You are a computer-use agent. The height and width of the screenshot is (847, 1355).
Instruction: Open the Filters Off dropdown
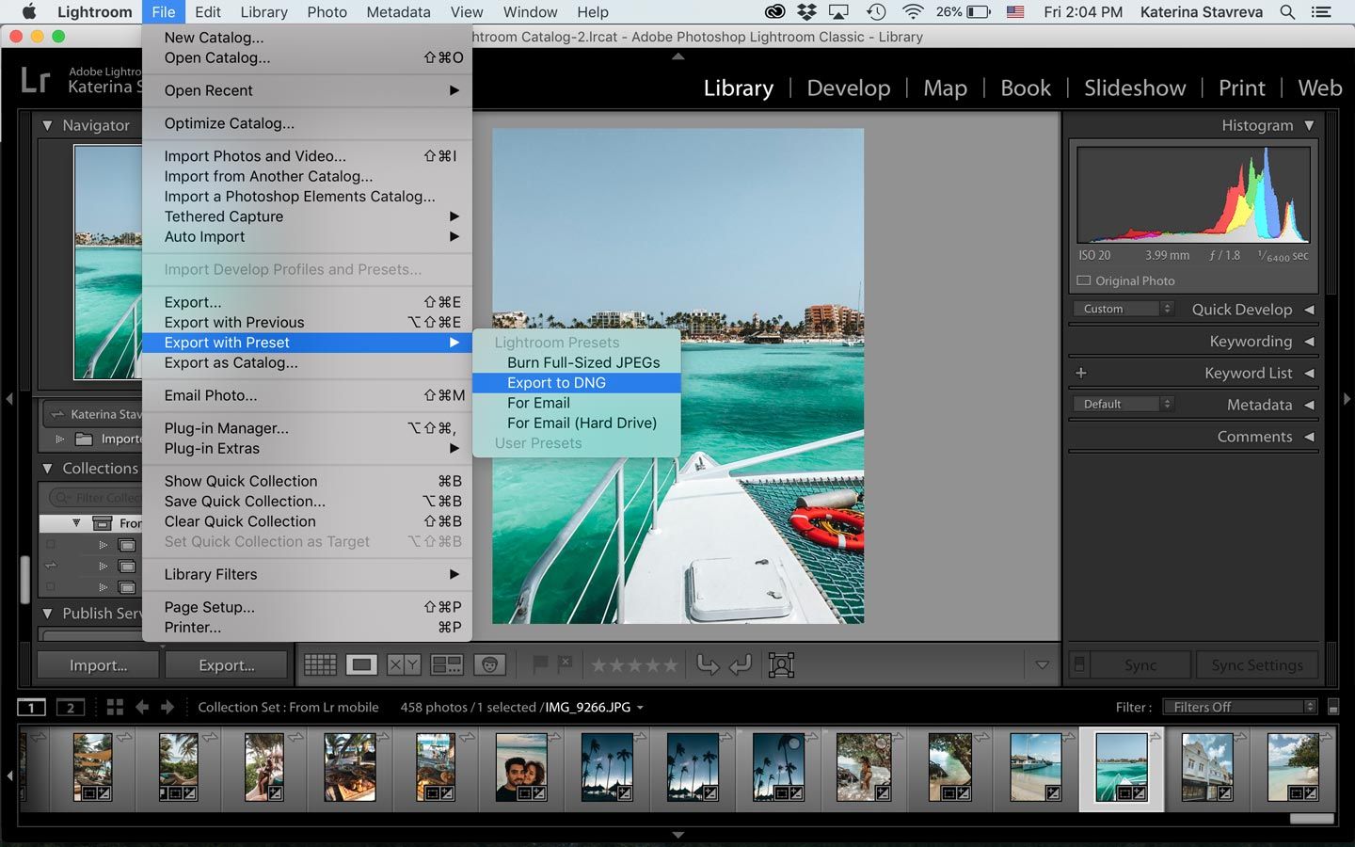pos(1239,707)
